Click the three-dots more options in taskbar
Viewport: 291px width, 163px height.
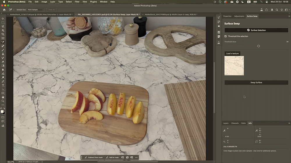point(136,157)
